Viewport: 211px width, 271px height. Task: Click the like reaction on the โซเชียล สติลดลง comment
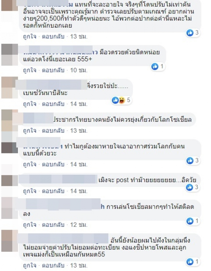click(x=190, y=221)
